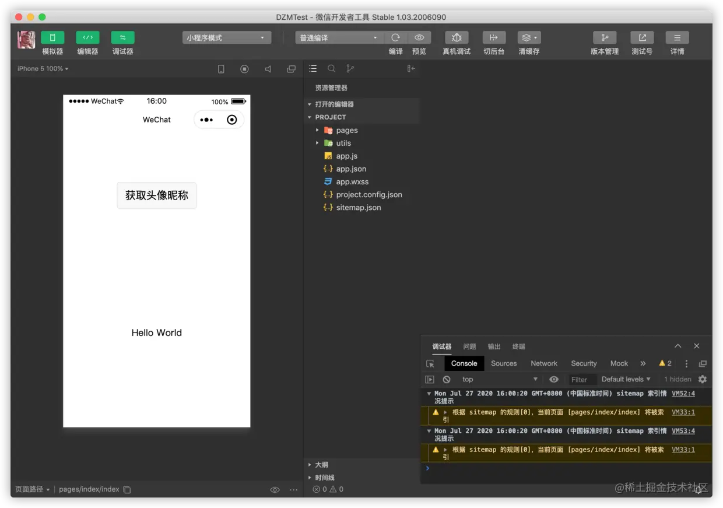
Task: Open the top context dropdown
Action: (499, 379)
